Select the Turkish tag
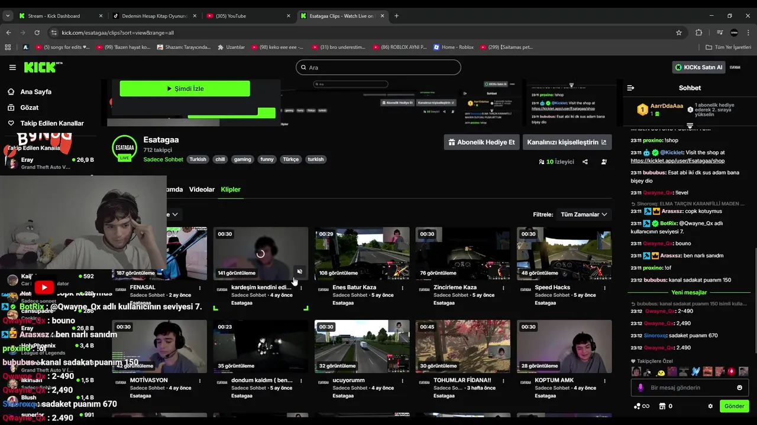 198,159
